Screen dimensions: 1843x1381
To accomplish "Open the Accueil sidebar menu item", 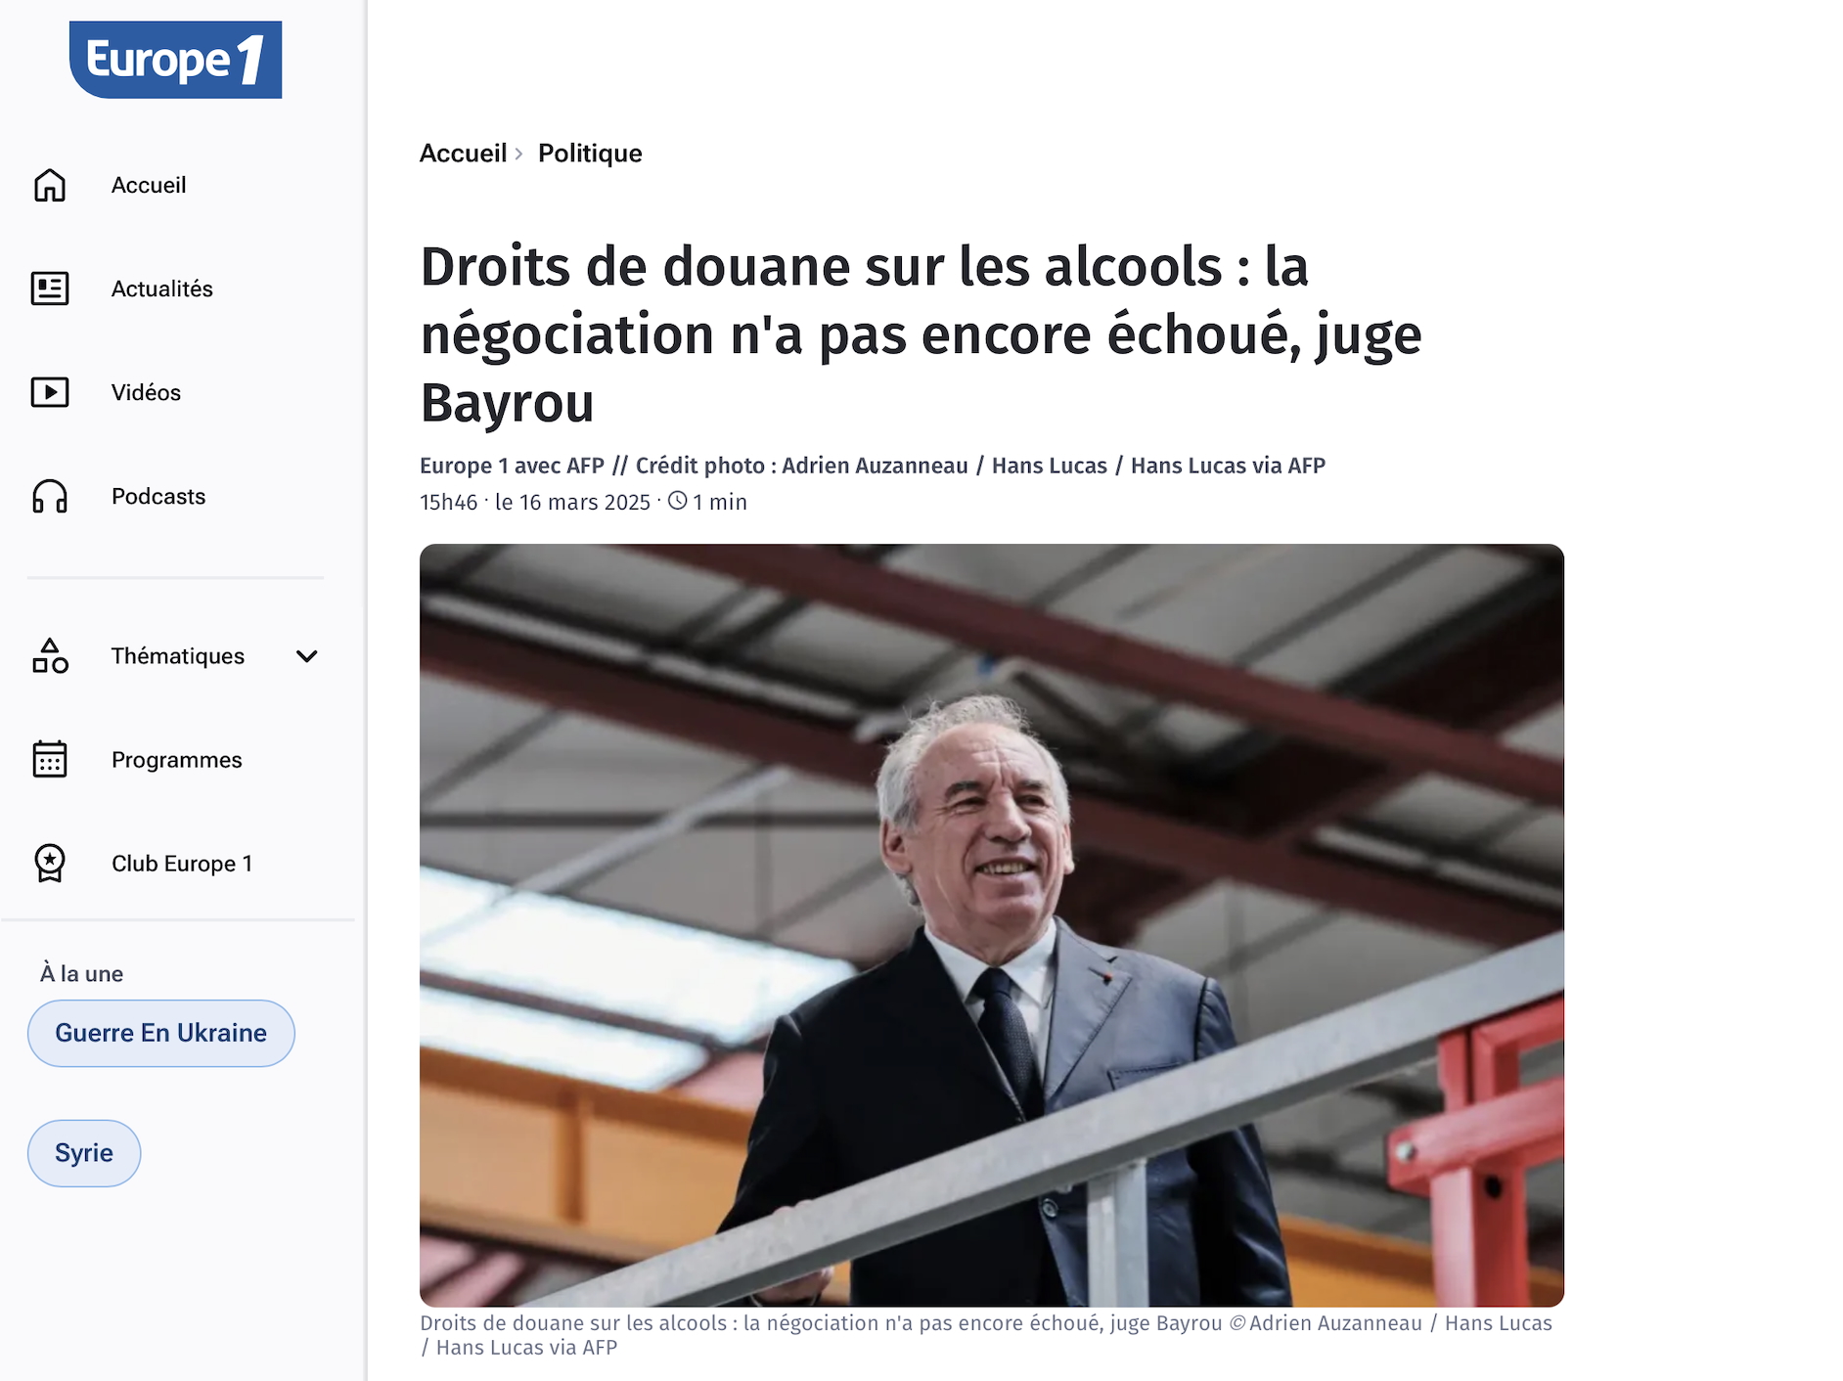I will pos(149,185).
